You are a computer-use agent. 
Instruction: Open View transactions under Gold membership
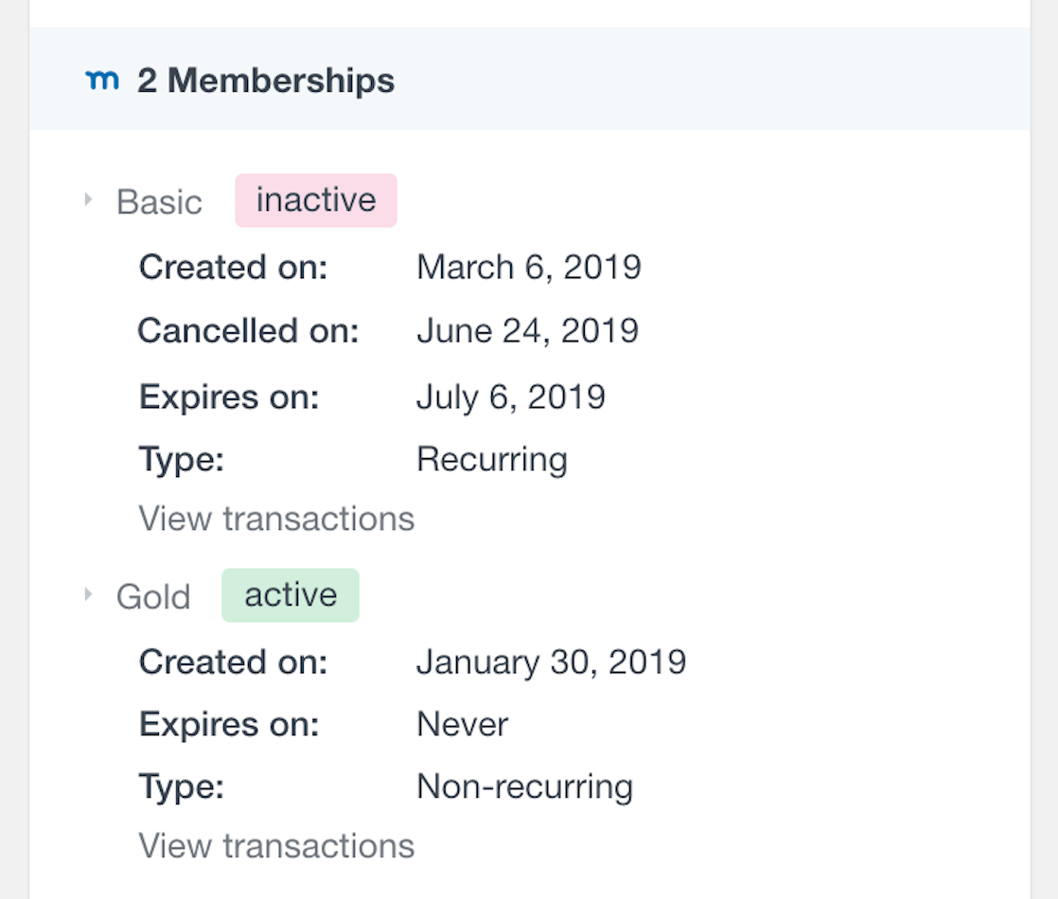[x=275, y=845]
